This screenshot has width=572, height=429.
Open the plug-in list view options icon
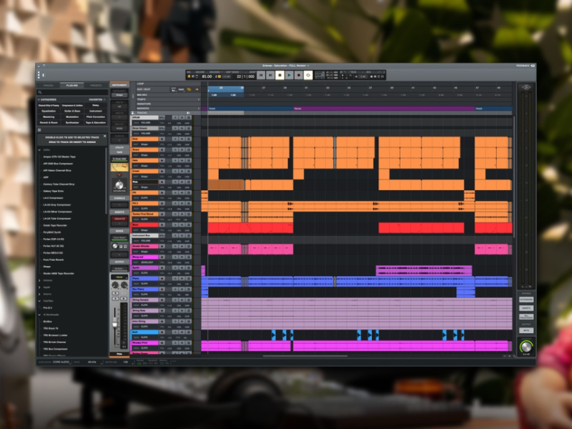(39, 130)
